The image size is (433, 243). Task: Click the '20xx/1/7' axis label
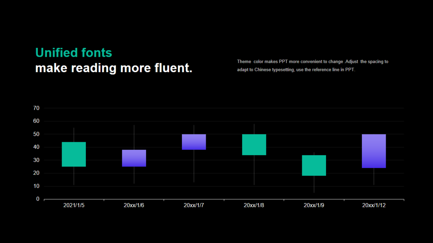coord(194,205)
